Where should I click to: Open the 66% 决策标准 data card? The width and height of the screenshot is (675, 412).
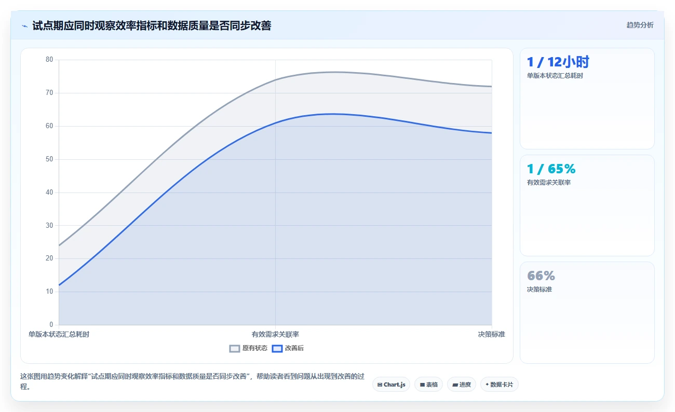pos(587,312)
